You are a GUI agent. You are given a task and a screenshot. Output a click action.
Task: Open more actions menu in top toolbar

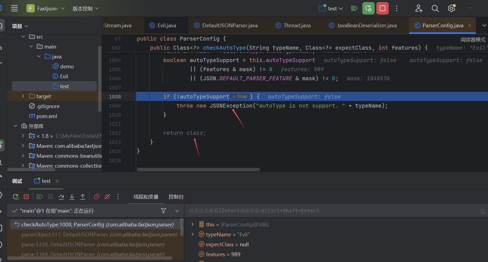tap(397, 8)
